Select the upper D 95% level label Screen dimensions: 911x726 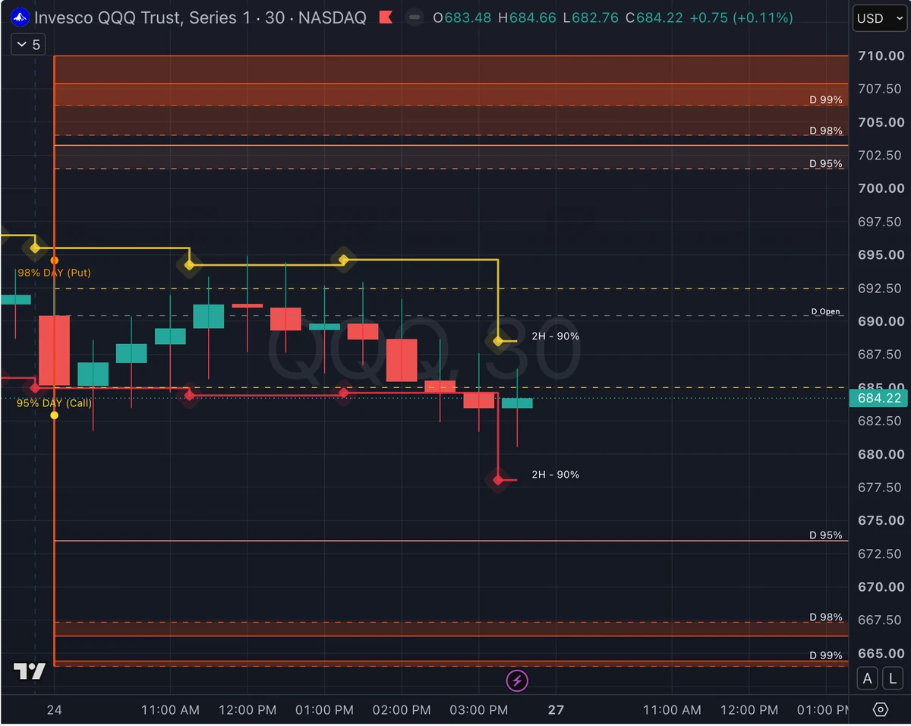(826, 163)
